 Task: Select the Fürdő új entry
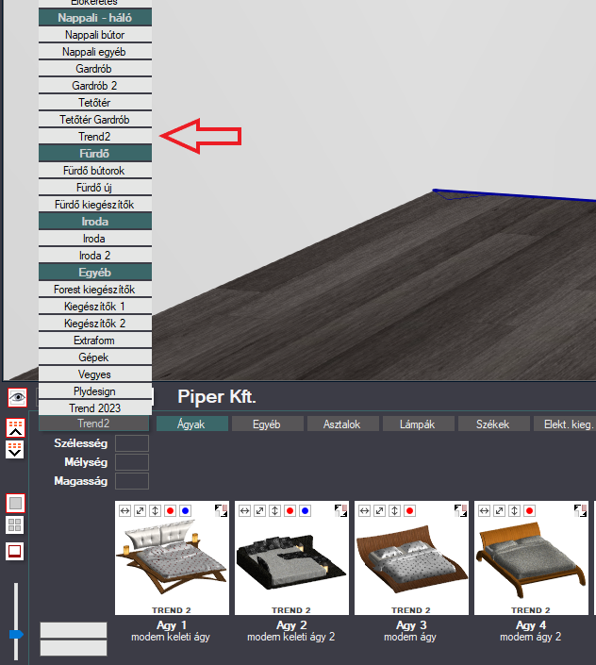pyautogui.click(x=95, y=188)
